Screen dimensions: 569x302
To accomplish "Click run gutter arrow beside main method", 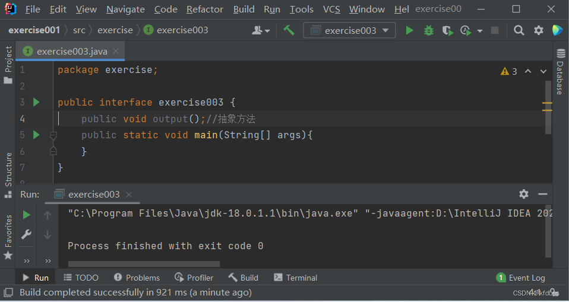I will coord(36,135).
